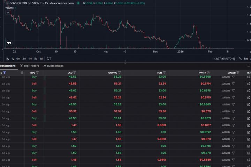Screen dimensions: 251x167
Task: Toggle percent scale on chart
Action: coord(241,58)
